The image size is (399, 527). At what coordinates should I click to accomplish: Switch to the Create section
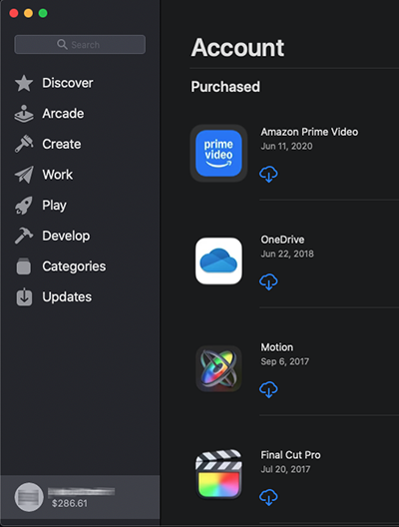(x=62, y=144)
